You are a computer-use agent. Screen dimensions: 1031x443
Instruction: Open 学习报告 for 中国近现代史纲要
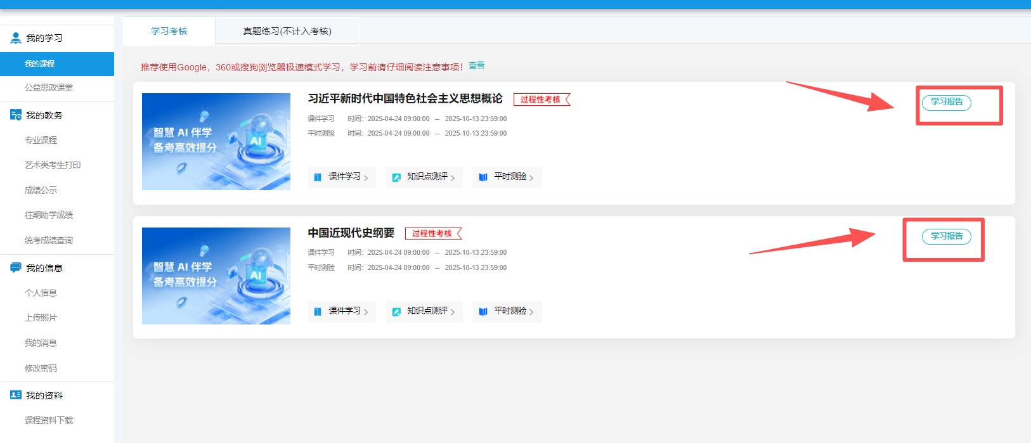point(946,236)
